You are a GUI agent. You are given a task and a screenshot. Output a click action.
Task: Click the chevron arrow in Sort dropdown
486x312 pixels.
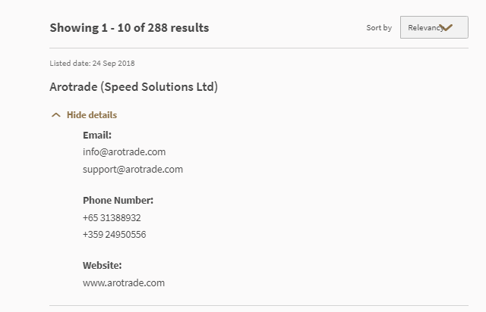[447, 28]
